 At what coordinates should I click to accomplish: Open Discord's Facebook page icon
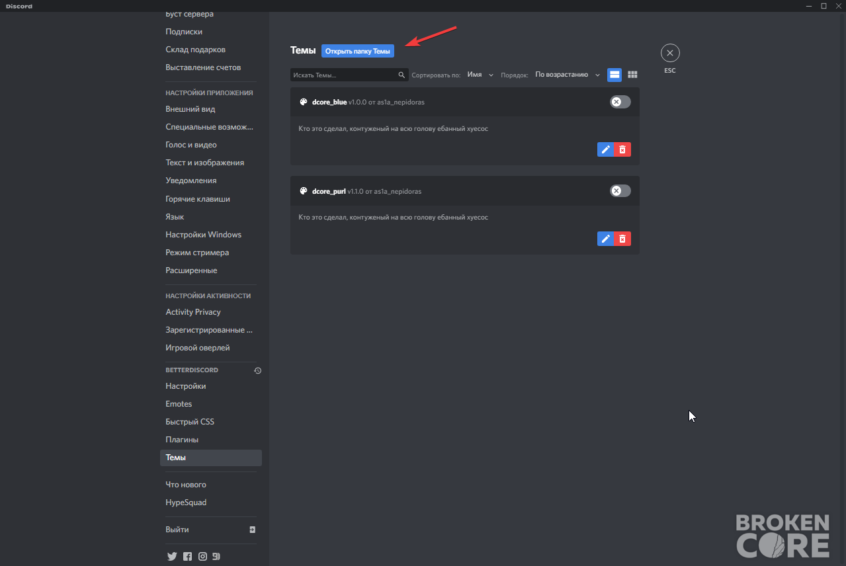188,557
